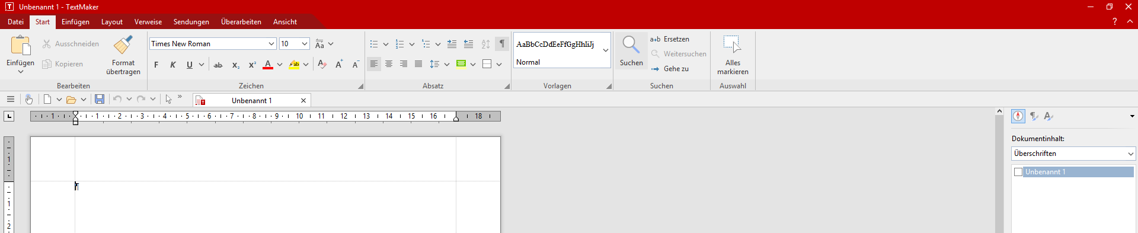Check the Unbenannt 1 checkbox in sidebar
1138x233 pixels.
(x=1018, y=172)
